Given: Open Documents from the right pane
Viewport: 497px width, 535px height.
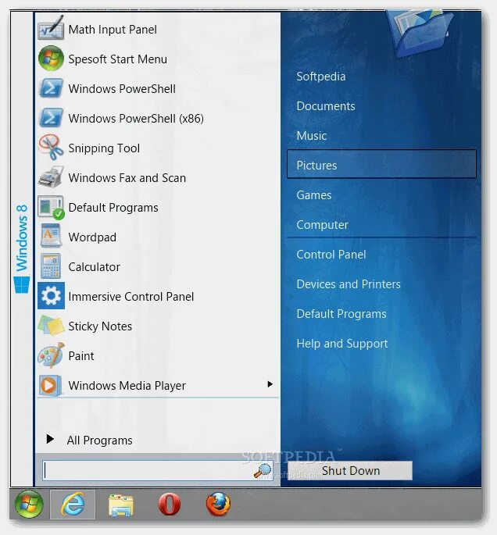Looking at the screenshot, I should tap(326, 106).
